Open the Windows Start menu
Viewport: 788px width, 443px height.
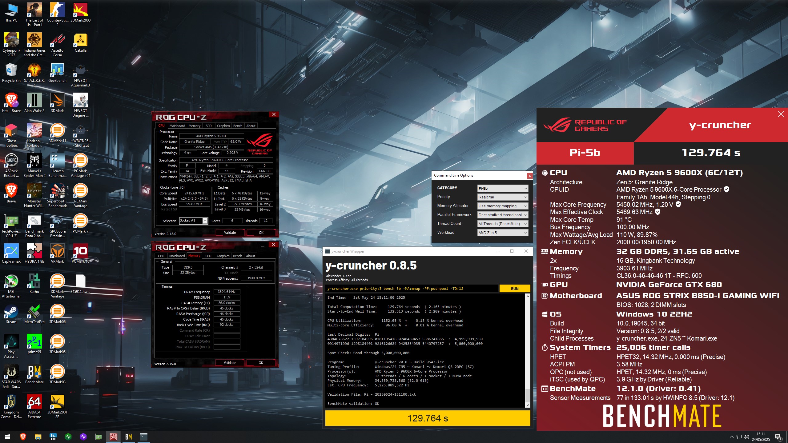7,437
